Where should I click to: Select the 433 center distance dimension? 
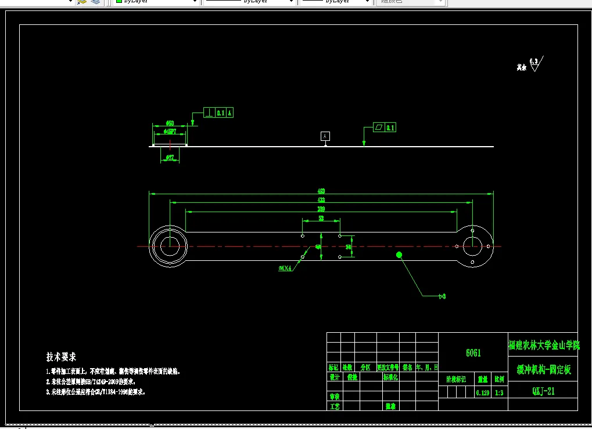pos(321,199)
